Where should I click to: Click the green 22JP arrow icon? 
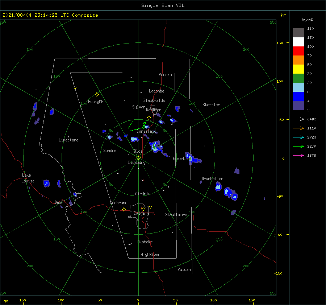point(298,147)
